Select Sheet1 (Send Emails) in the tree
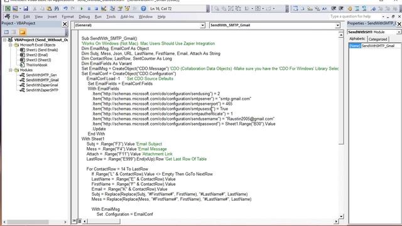Screen dimensions: 402x226 [42, 50]
